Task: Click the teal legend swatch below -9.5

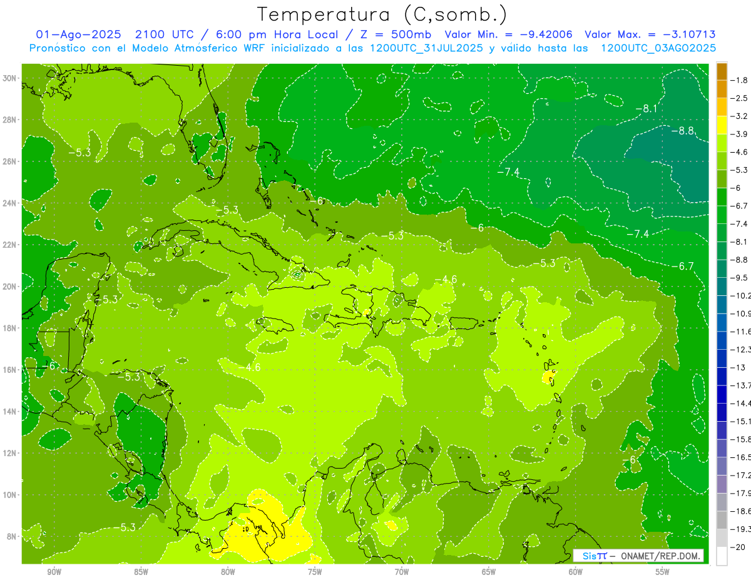Action: 722,287
